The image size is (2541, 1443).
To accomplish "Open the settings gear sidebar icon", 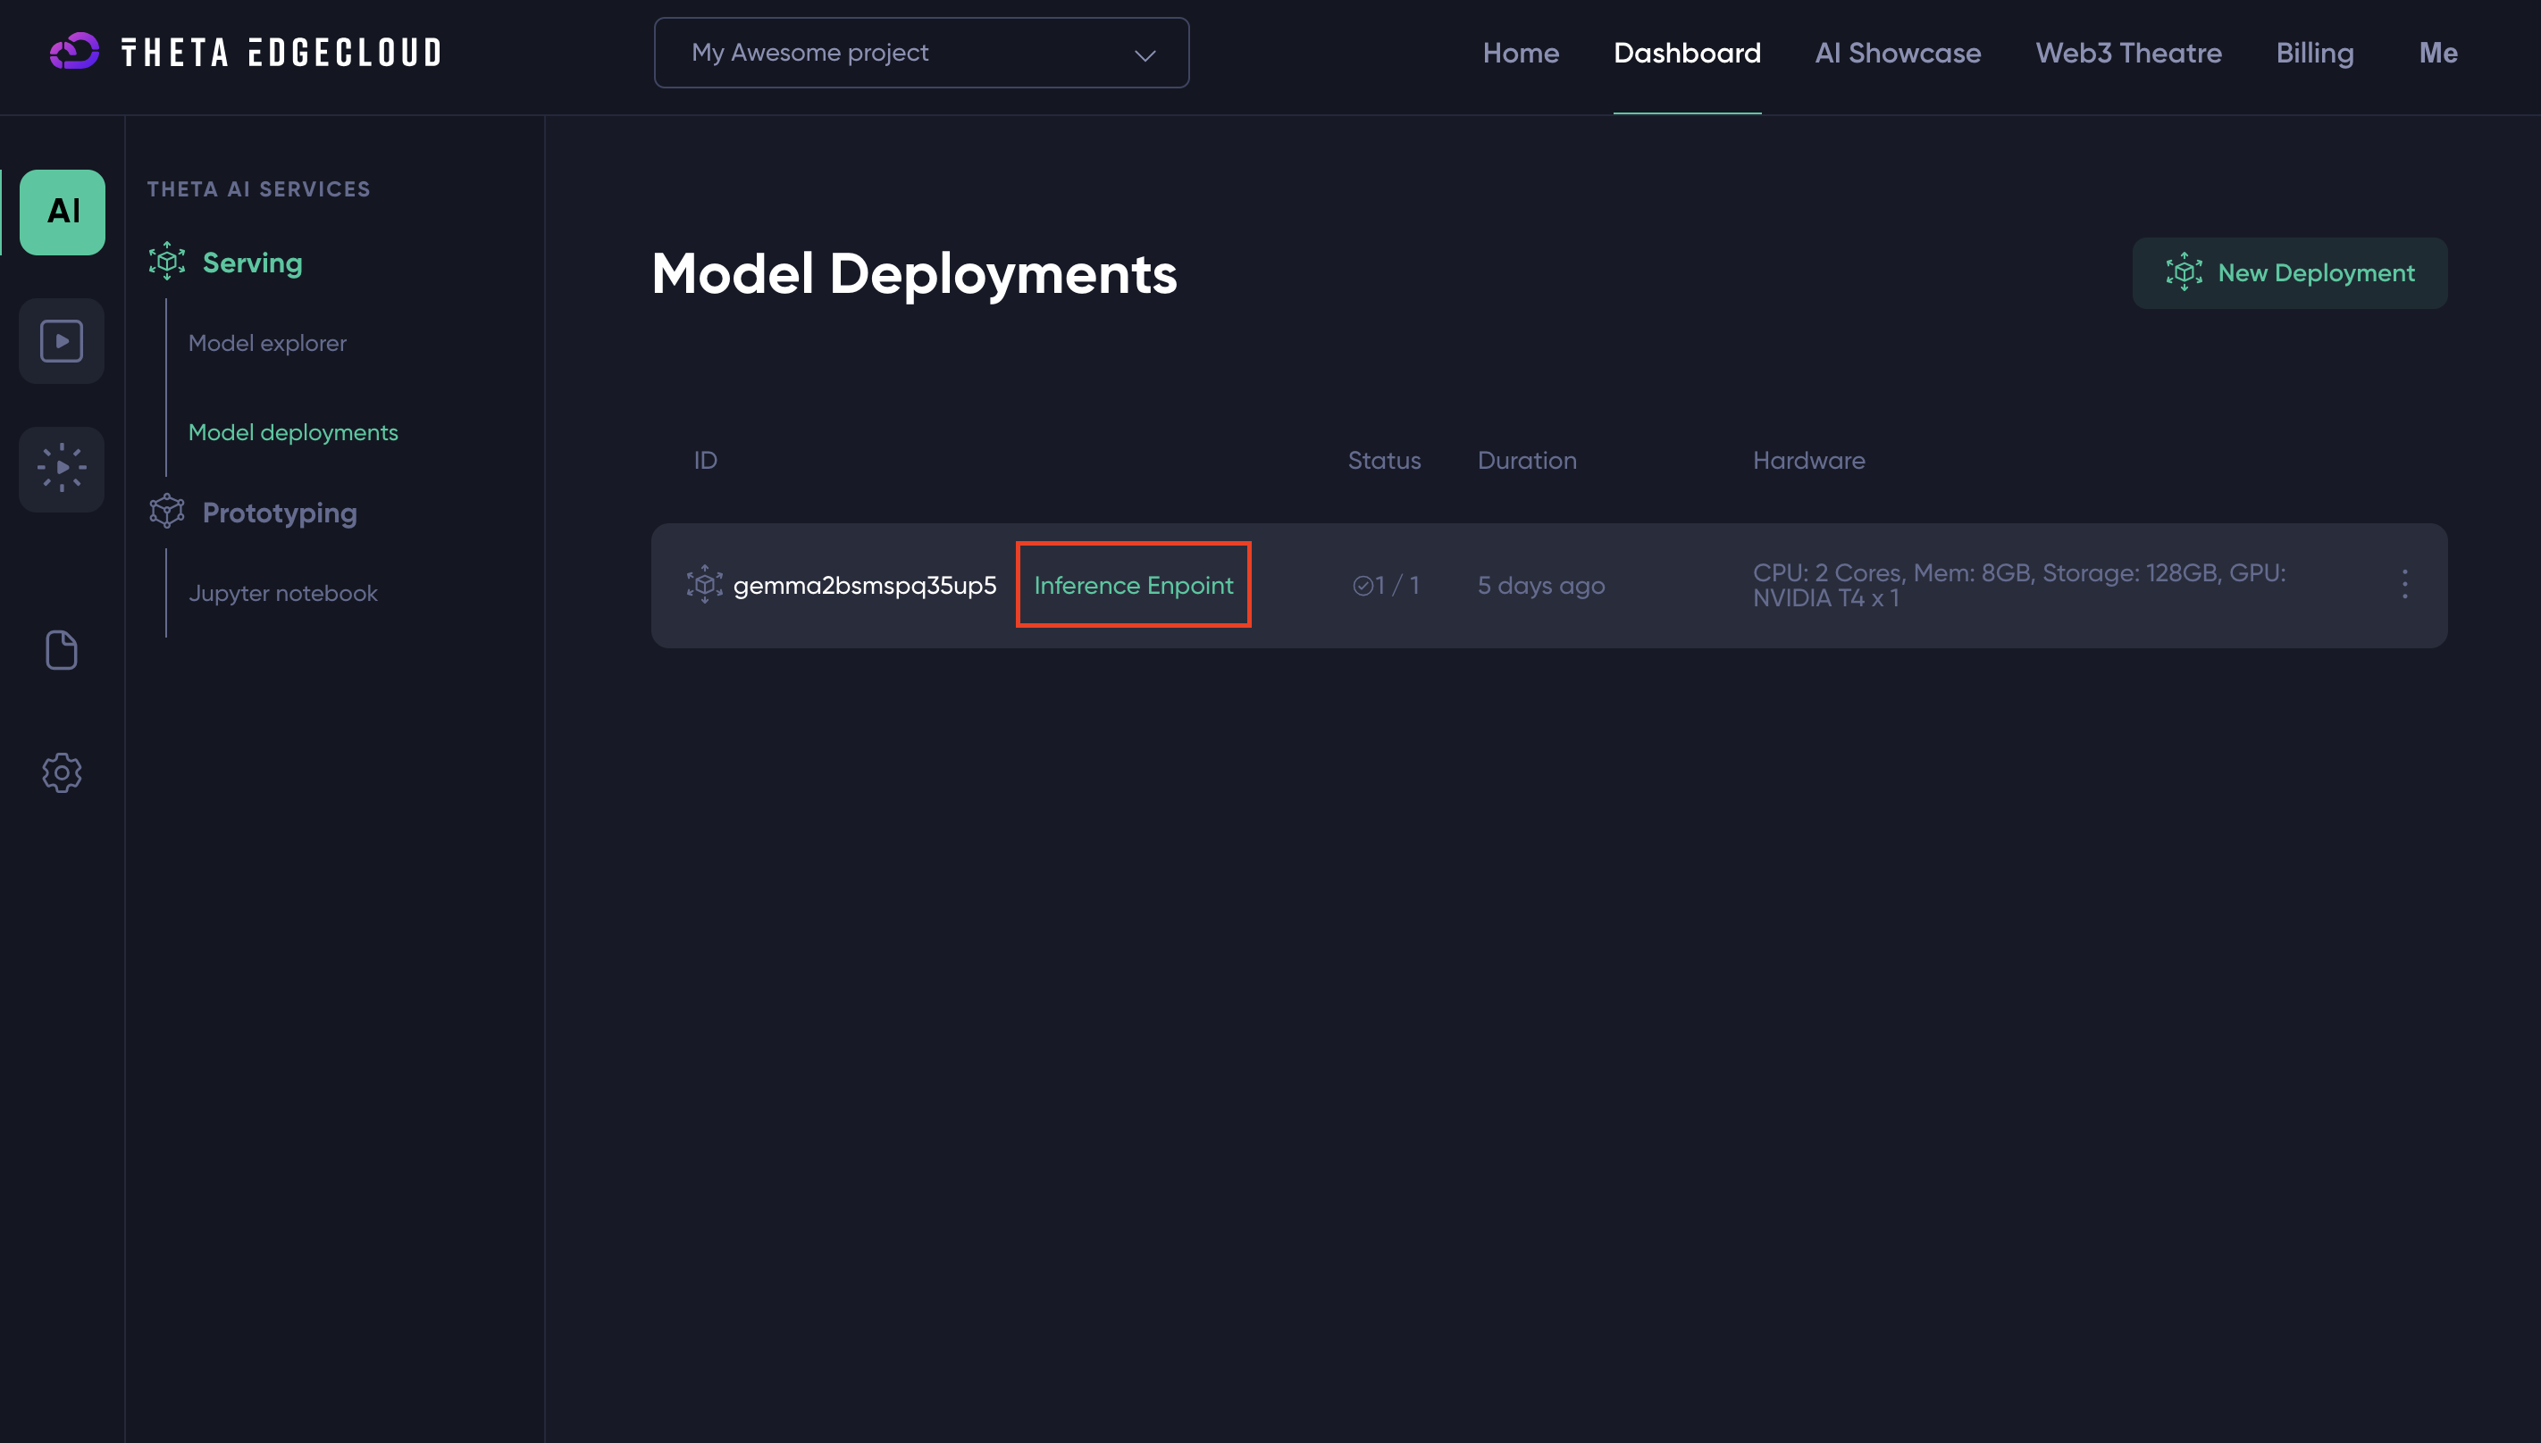I will pos(62,772).
